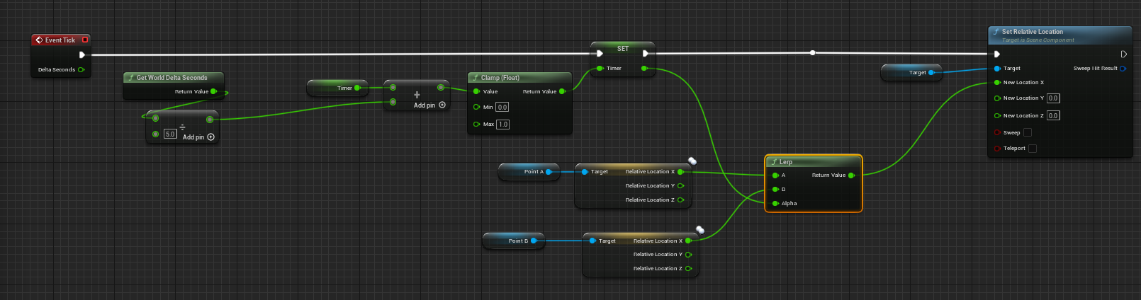Click Relative Location Z pin for Point B

coord(688,268)
